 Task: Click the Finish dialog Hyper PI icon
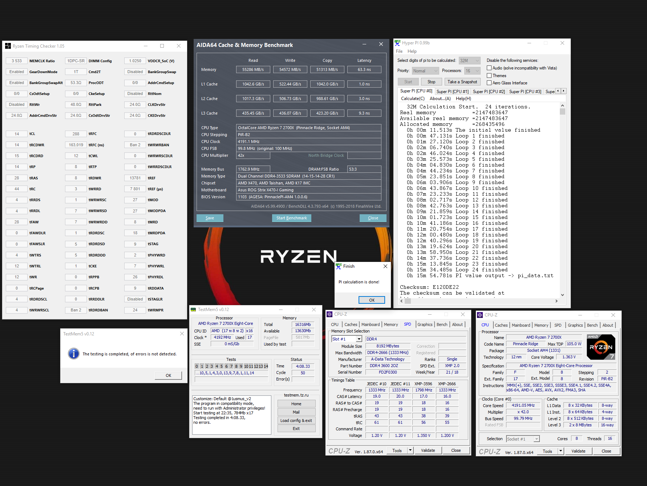339,266
